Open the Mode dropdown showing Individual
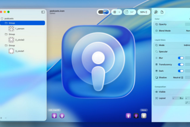Screen dimensions: 190x127 pyautogui.click(x=187, y=45)
